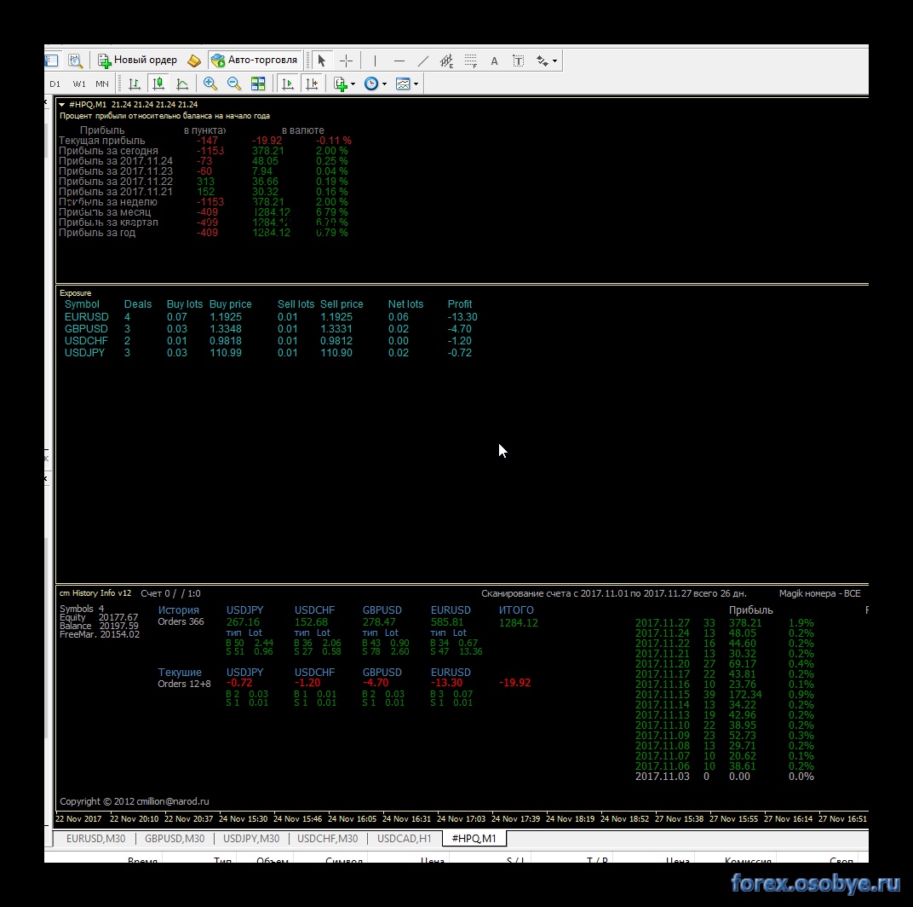The image size is (913, 907).
Task: Switch chart to W1 timeframe
Action: (x=79, y=84)
